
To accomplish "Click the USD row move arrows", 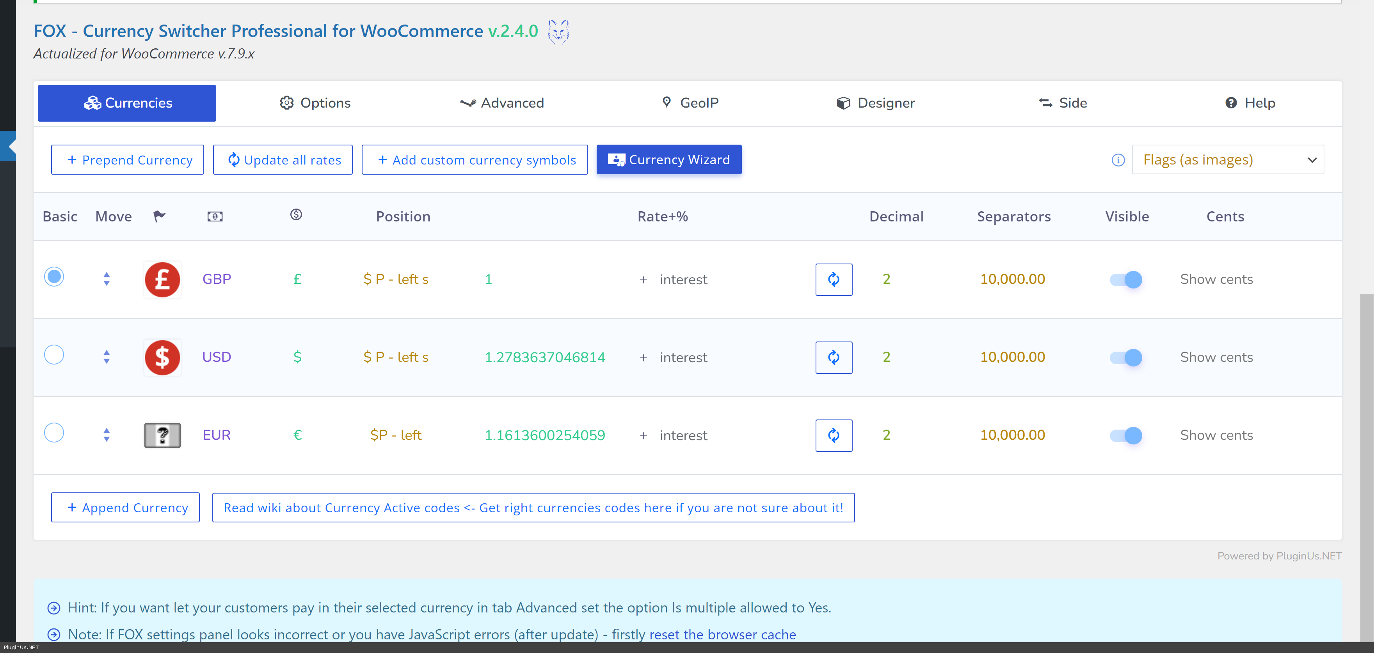I will pyautogui.click(x=107, y=357).
